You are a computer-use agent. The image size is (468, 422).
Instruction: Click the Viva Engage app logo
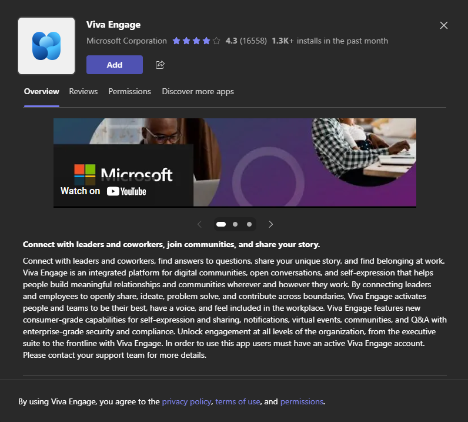coord(46,46)
